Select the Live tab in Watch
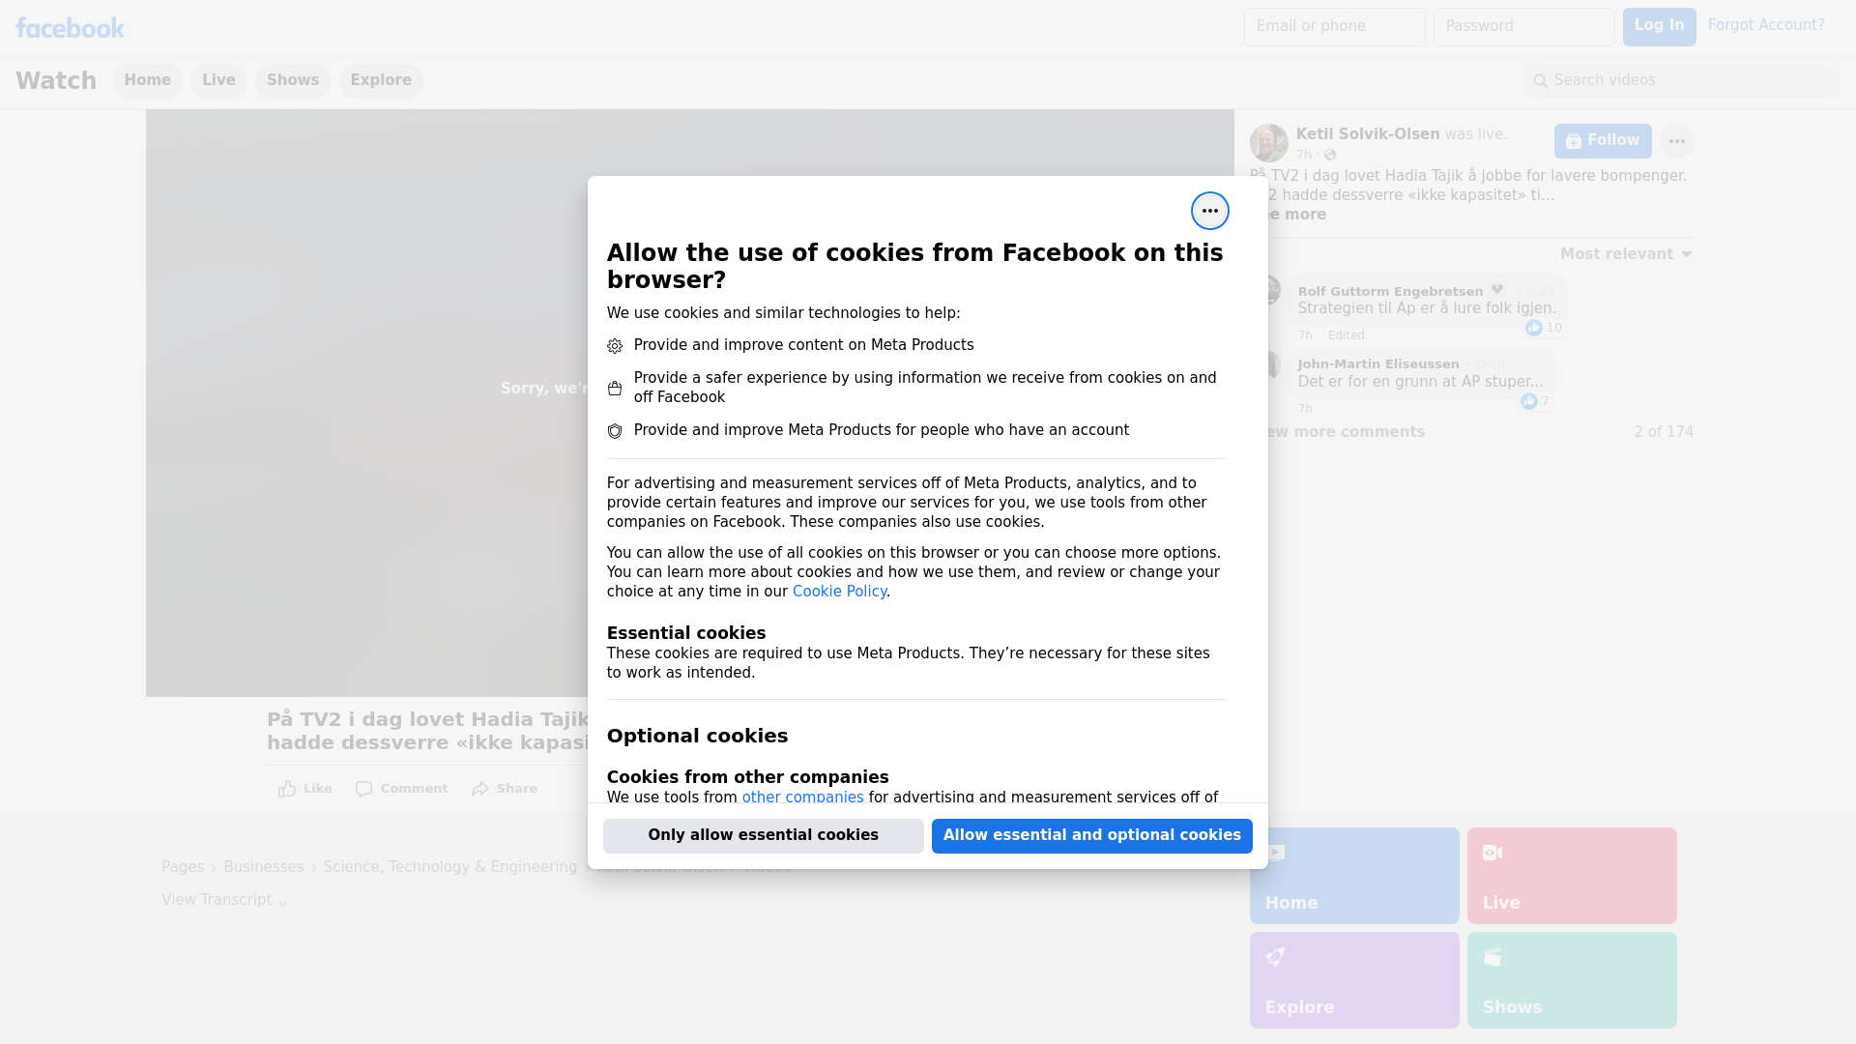 click(218, 81)
